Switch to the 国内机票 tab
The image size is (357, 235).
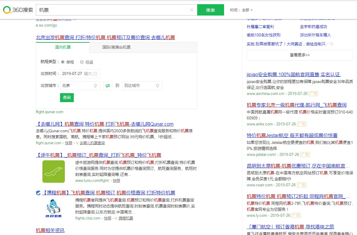63,47
